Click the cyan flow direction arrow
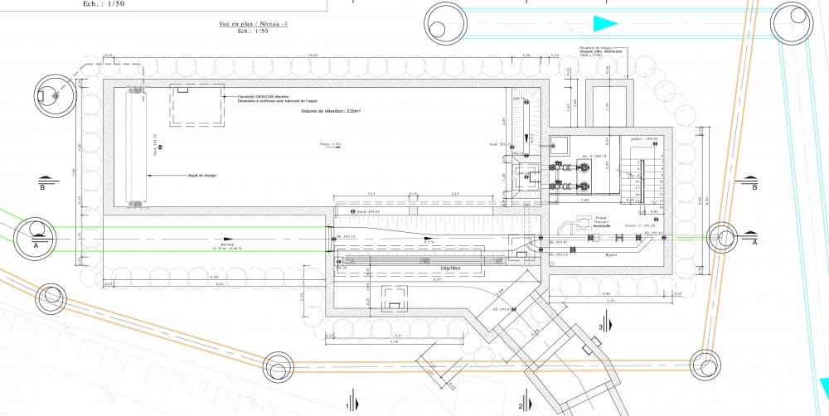The height and width of the screenshot is (416, 829). coord(607,23)
